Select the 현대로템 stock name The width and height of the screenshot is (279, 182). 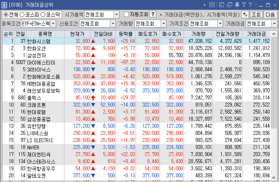pyautogui.click(x=36, y=112)
